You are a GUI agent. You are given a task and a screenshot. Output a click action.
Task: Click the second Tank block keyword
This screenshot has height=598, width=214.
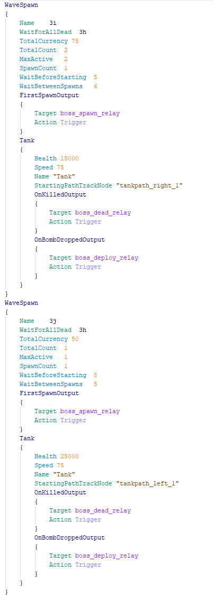(27, 438)
